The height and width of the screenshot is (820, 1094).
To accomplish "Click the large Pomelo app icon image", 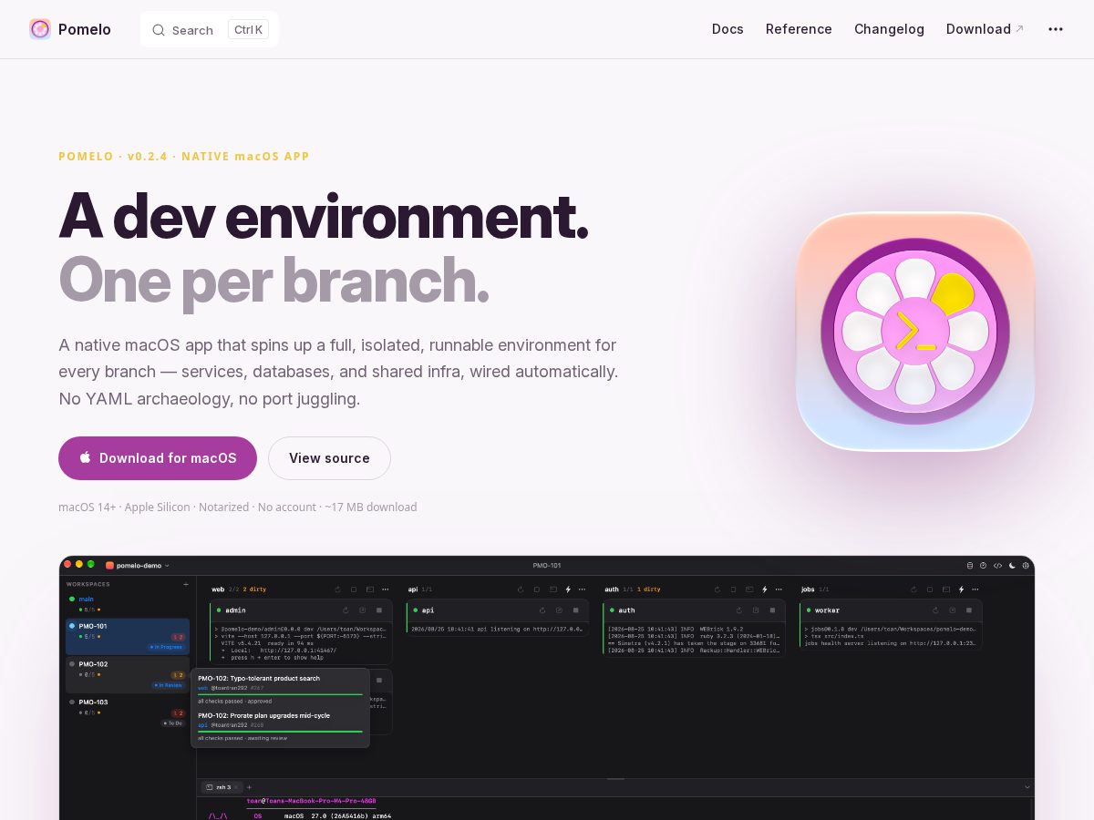I will pyautogui.click(x=915, y=332).
